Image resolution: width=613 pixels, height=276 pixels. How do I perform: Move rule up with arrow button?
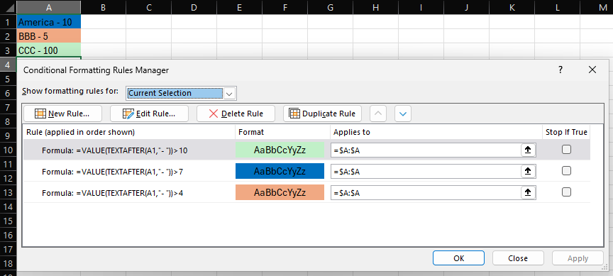[377, 114]
